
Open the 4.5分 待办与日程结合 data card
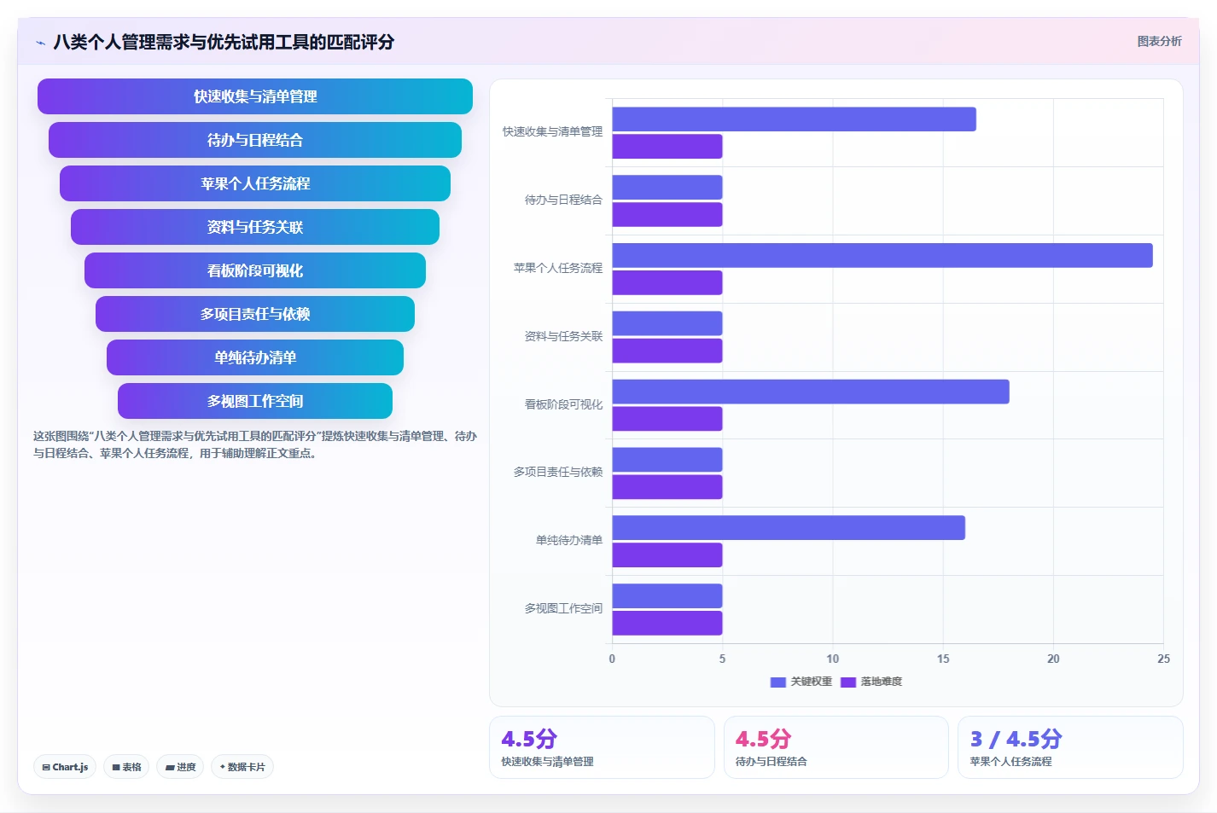click(x=836, y=747)
